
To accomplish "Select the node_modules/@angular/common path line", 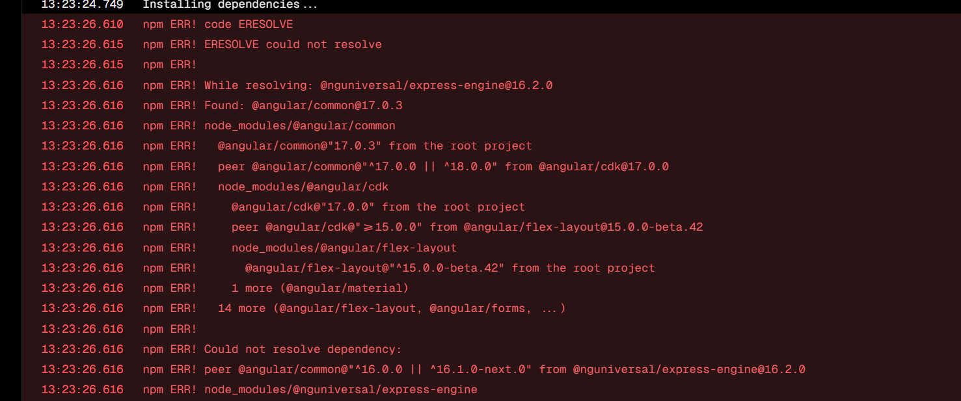I will 299,125.
